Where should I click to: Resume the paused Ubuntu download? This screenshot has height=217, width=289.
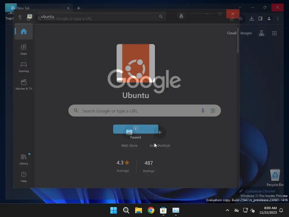(136, 129)
